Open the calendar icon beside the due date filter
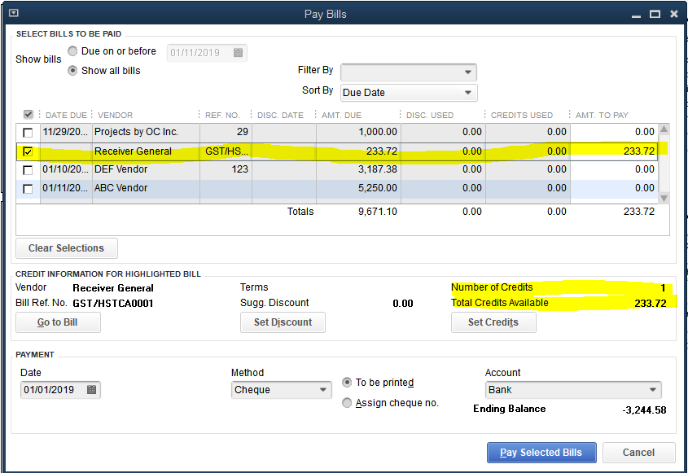 (x=238, y=51)
